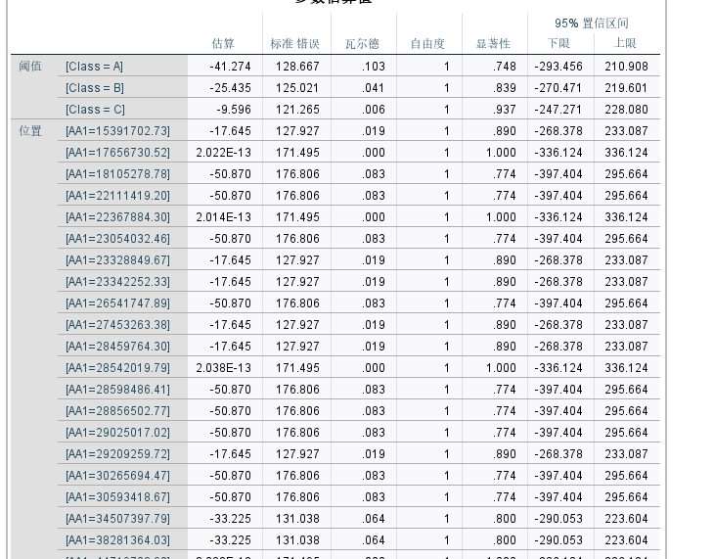The width and height of the screenshot is (714, 559).
Task: Click the [AA1=34507397.79] row label
Action: (x=118, y=519)
